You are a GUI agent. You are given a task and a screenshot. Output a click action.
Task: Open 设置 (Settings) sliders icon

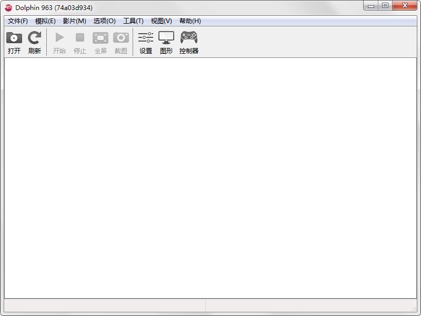point(146,37)
